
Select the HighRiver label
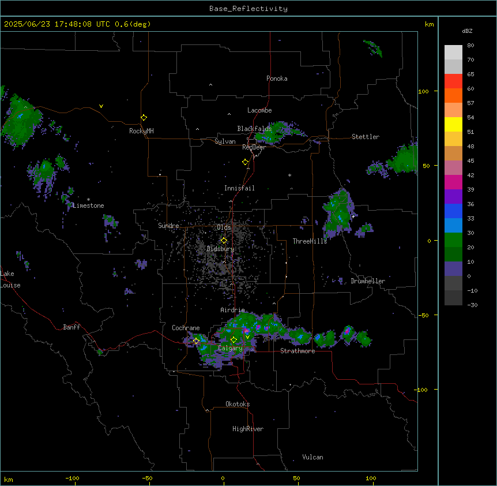248,429
